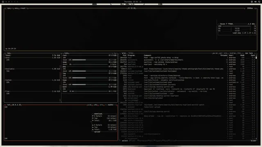This screenshot has height=147, width=262.
Task: Click the boot disk usage bar
Action: [x=90, y=91]
